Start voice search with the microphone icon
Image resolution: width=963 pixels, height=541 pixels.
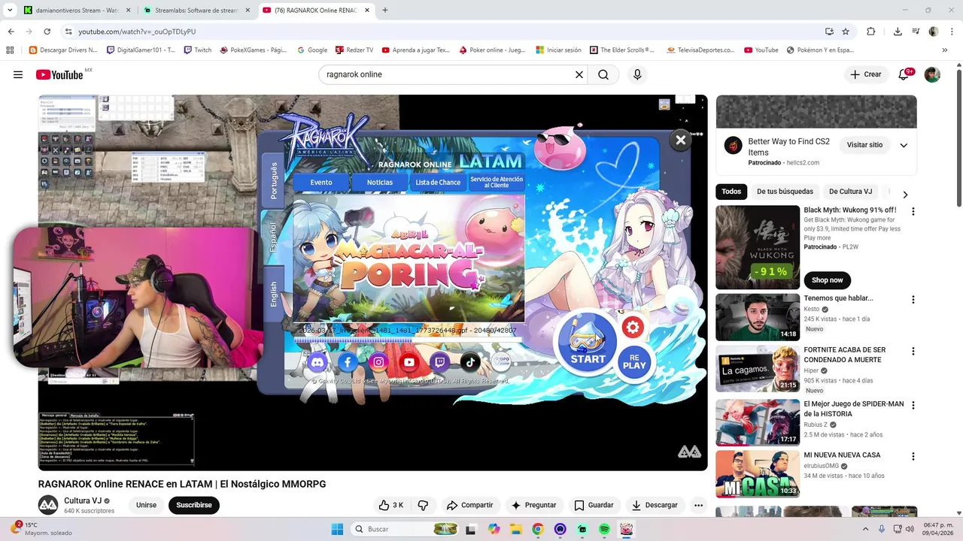pyautogui.click(x=637, y=74)
